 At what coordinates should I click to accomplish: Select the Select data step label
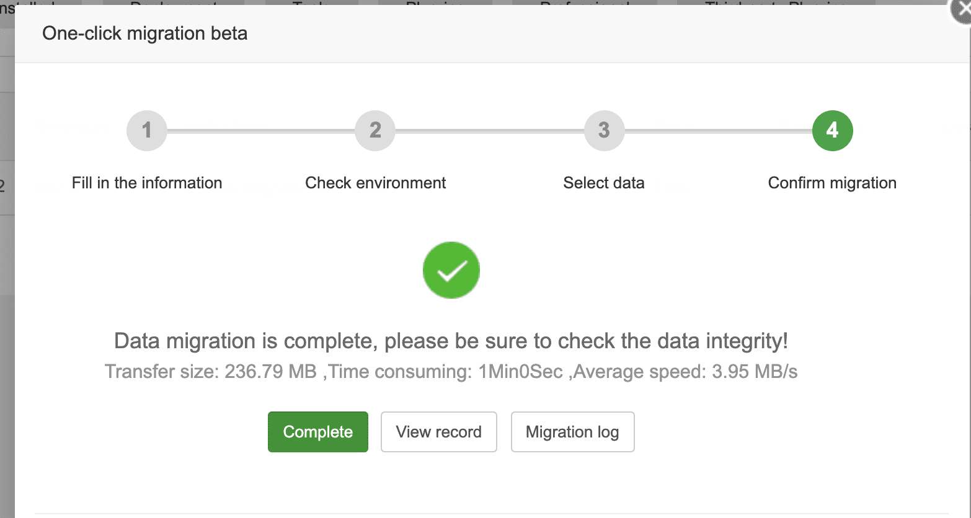604,183
